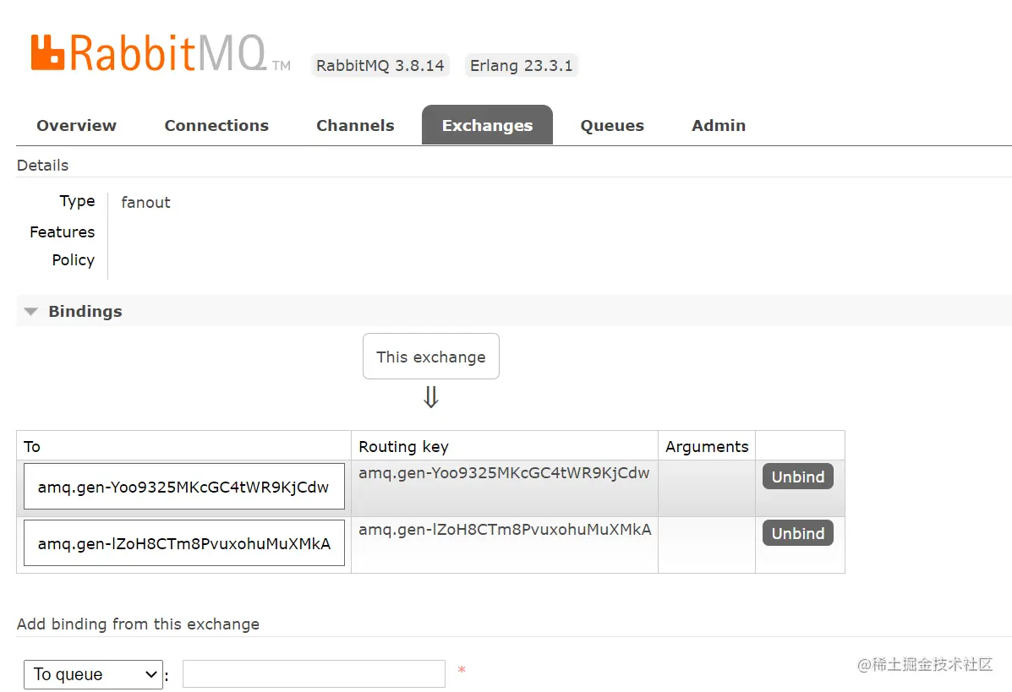The width and height of the screenshot is (1012, 692).
Task: Click the This exchange box
Action: click(431, 357)
